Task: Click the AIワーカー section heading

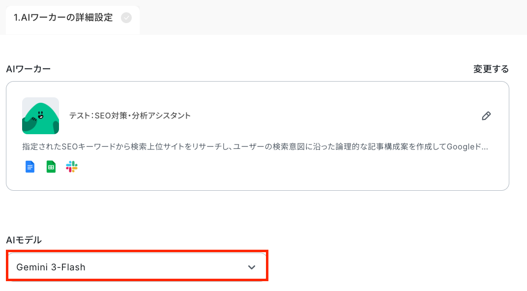Action: coord(28,69)
